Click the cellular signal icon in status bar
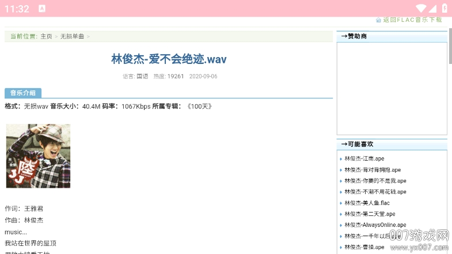Viewport: 452px width, 254px height. click(432, 9)
